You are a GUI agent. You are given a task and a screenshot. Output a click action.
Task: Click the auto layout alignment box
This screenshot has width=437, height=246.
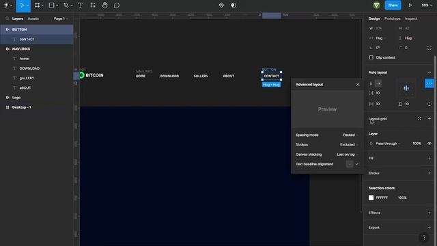pos(406,88)
